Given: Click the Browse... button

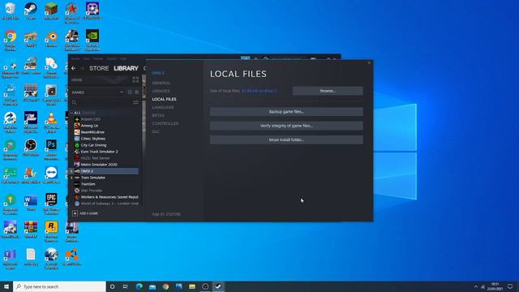Looking at the screenshot, I should tap(328, 91).
